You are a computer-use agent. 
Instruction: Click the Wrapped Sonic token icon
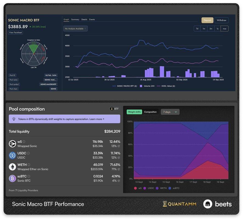[x=12, y=144]
